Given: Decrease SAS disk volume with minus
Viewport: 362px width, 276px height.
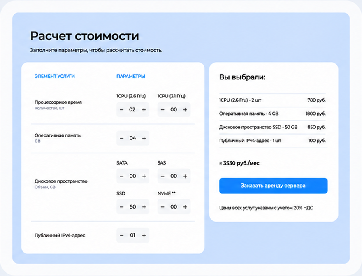Looking at the screenshot, I should [x=162, y=176].
